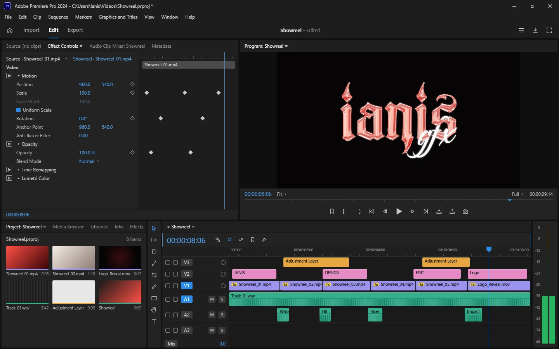Play the sequence in Program monitor

pos(399,211)
